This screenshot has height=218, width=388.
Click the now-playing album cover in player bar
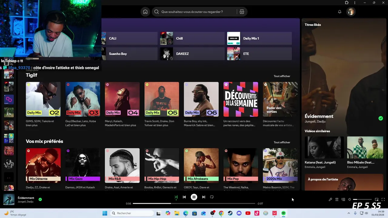tap(9, 200)
